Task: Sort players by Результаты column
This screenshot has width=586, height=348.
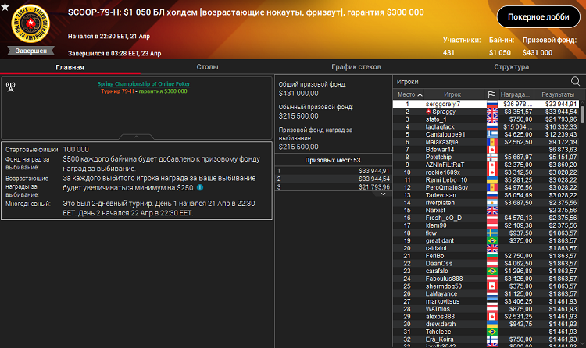Action: 558,94
